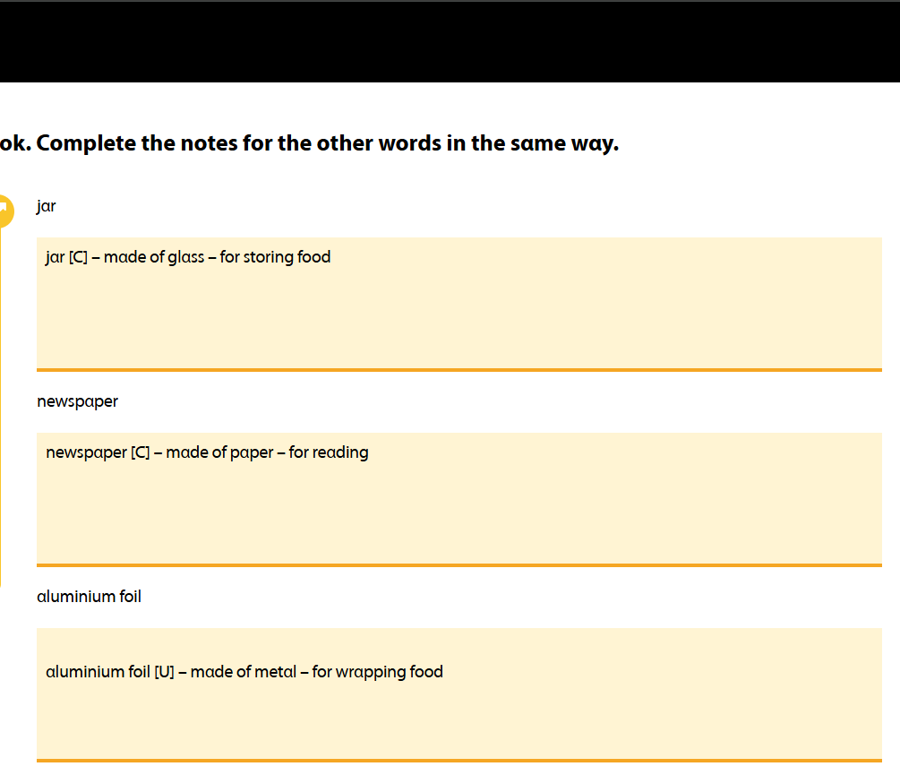The height and width of the screenshot is (775, 900).
Task: Click "[C]" in the newspaper note
Action: (x=141, y=453)
